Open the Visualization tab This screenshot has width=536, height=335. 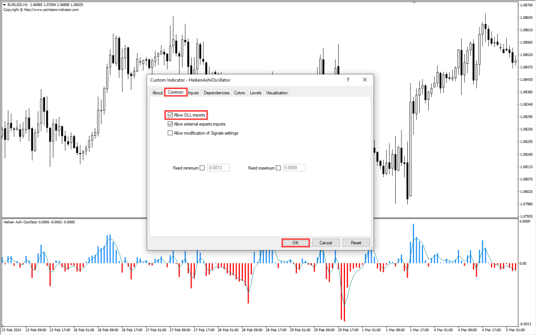click(277, 93)
